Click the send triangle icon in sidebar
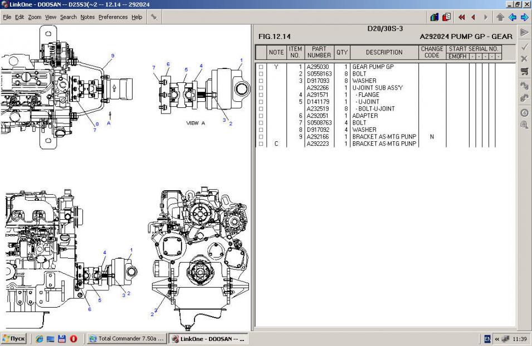This screenshot has height=346, width=532. [x=524, y=32]
